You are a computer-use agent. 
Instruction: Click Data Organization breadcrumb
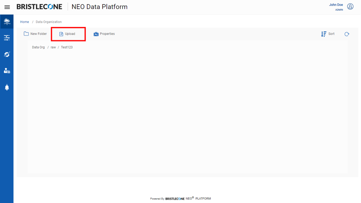click(49, 22)
